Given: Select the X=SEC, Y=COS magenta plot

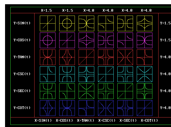Looking at the screenshot, I should tap(125, 40).
